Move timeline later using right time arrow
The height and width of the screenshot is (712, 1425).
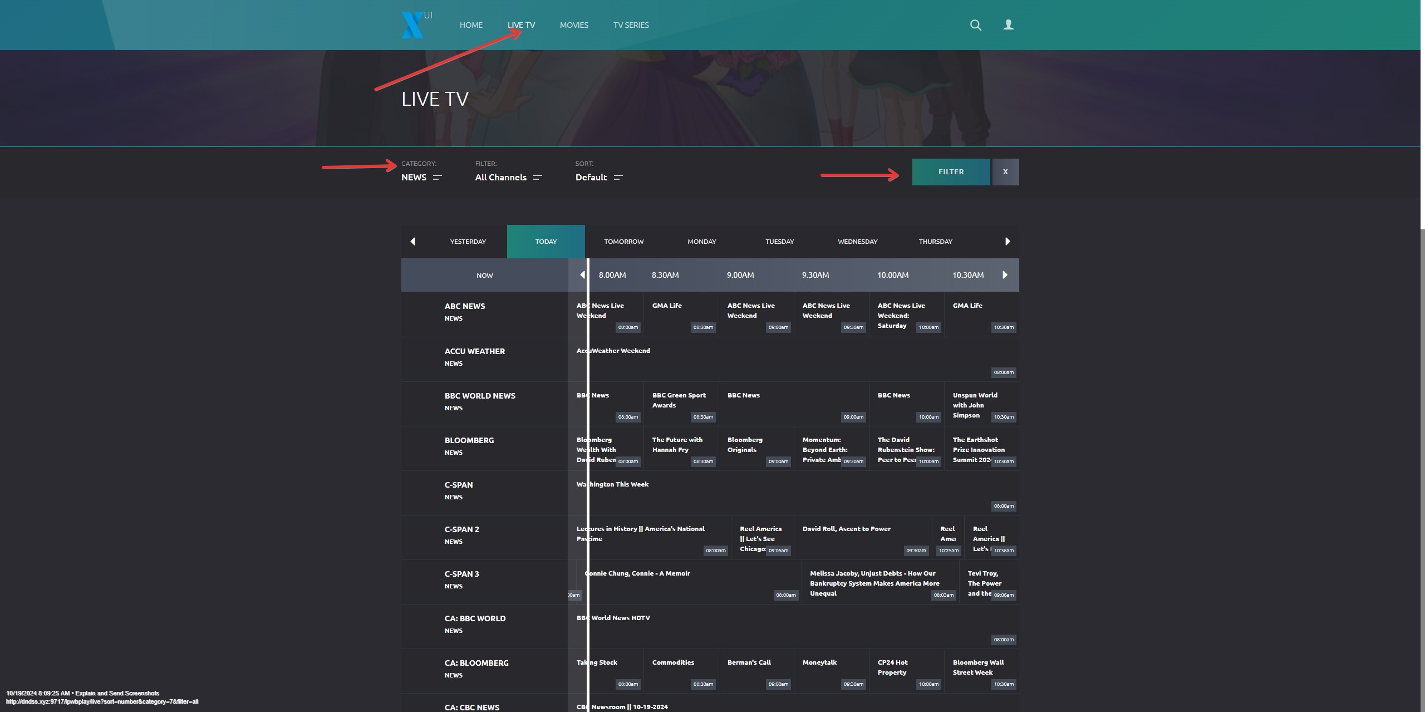(1005, 275)
